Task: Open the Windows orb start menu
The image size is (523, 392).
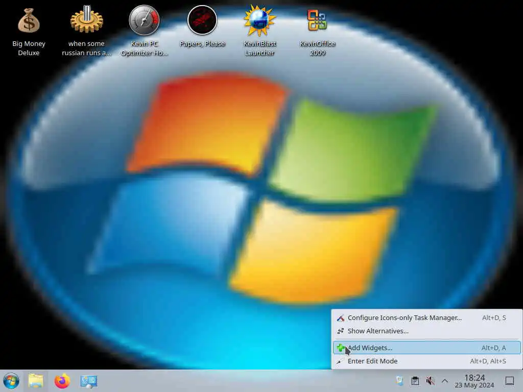Action: (x=11, y=381)
